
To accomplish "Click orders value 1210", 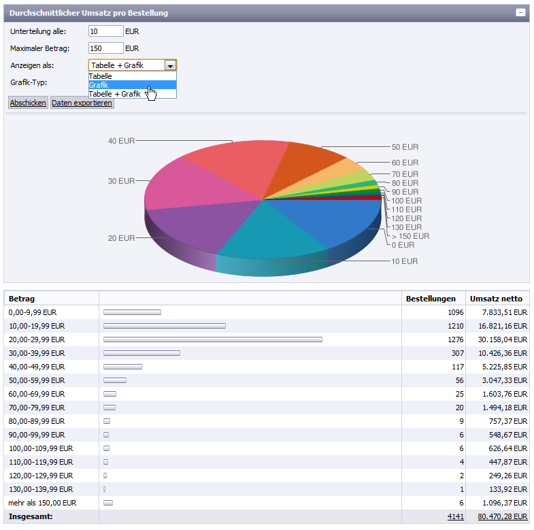I will 456,326.
